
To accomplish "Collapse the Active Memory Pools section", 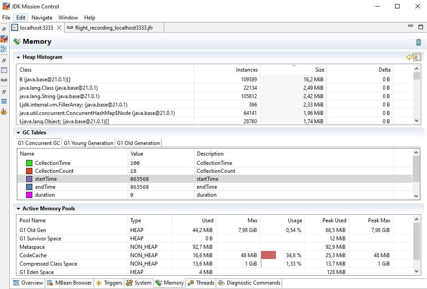I will tap(19, 209).
